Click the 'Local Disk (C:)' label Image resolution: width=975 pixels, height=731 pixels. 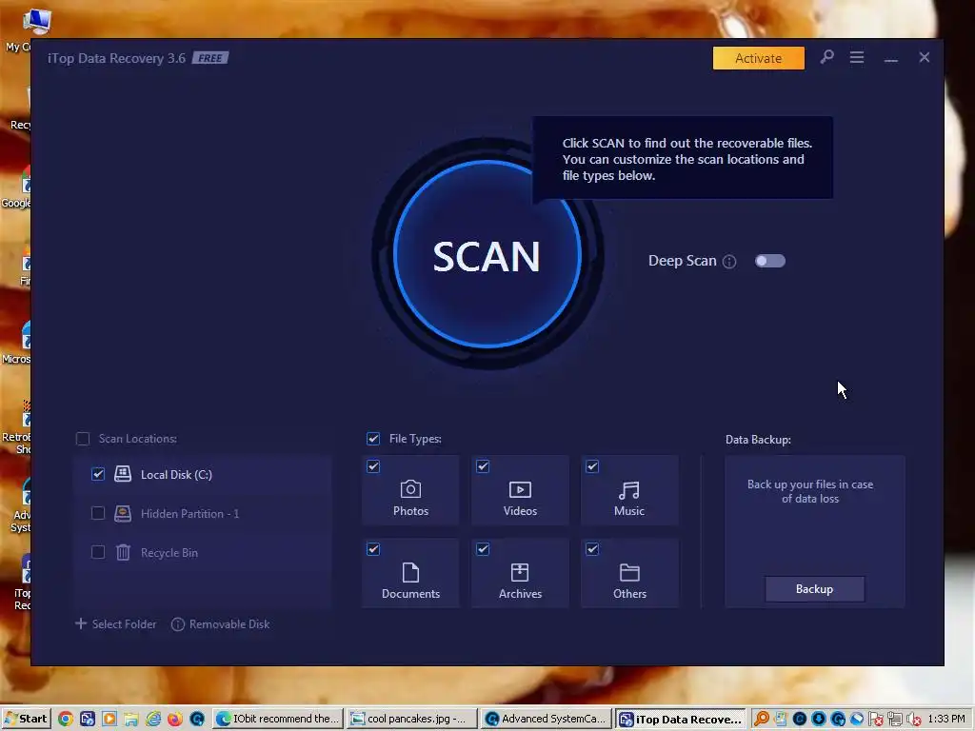(x=176, y=475)
